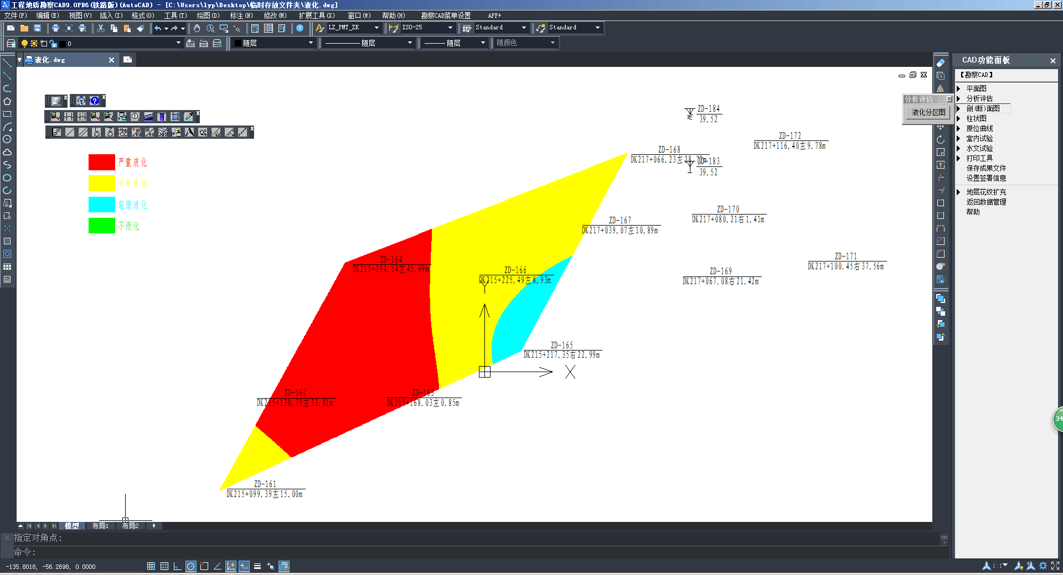Click the Save floppy disk icon
1063x575 pixels.
[38, 28]
